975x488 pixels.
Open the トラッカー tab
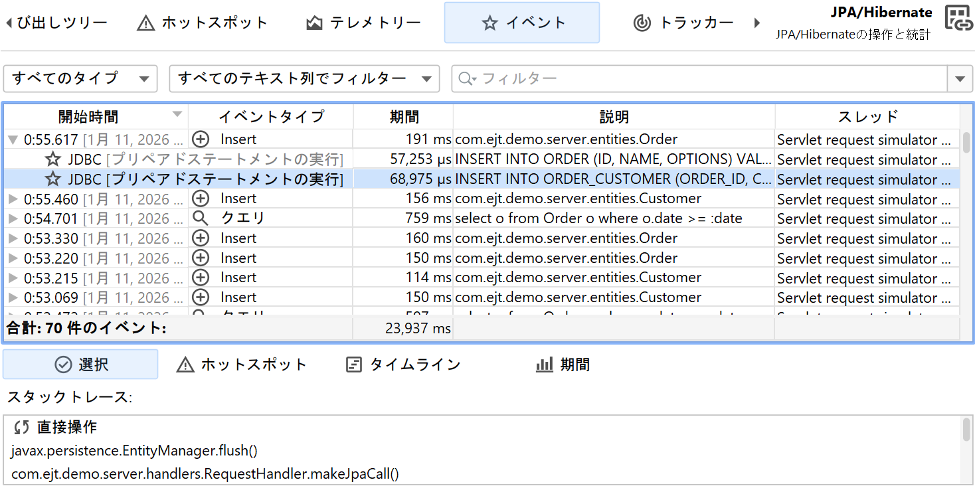[683, 23]
